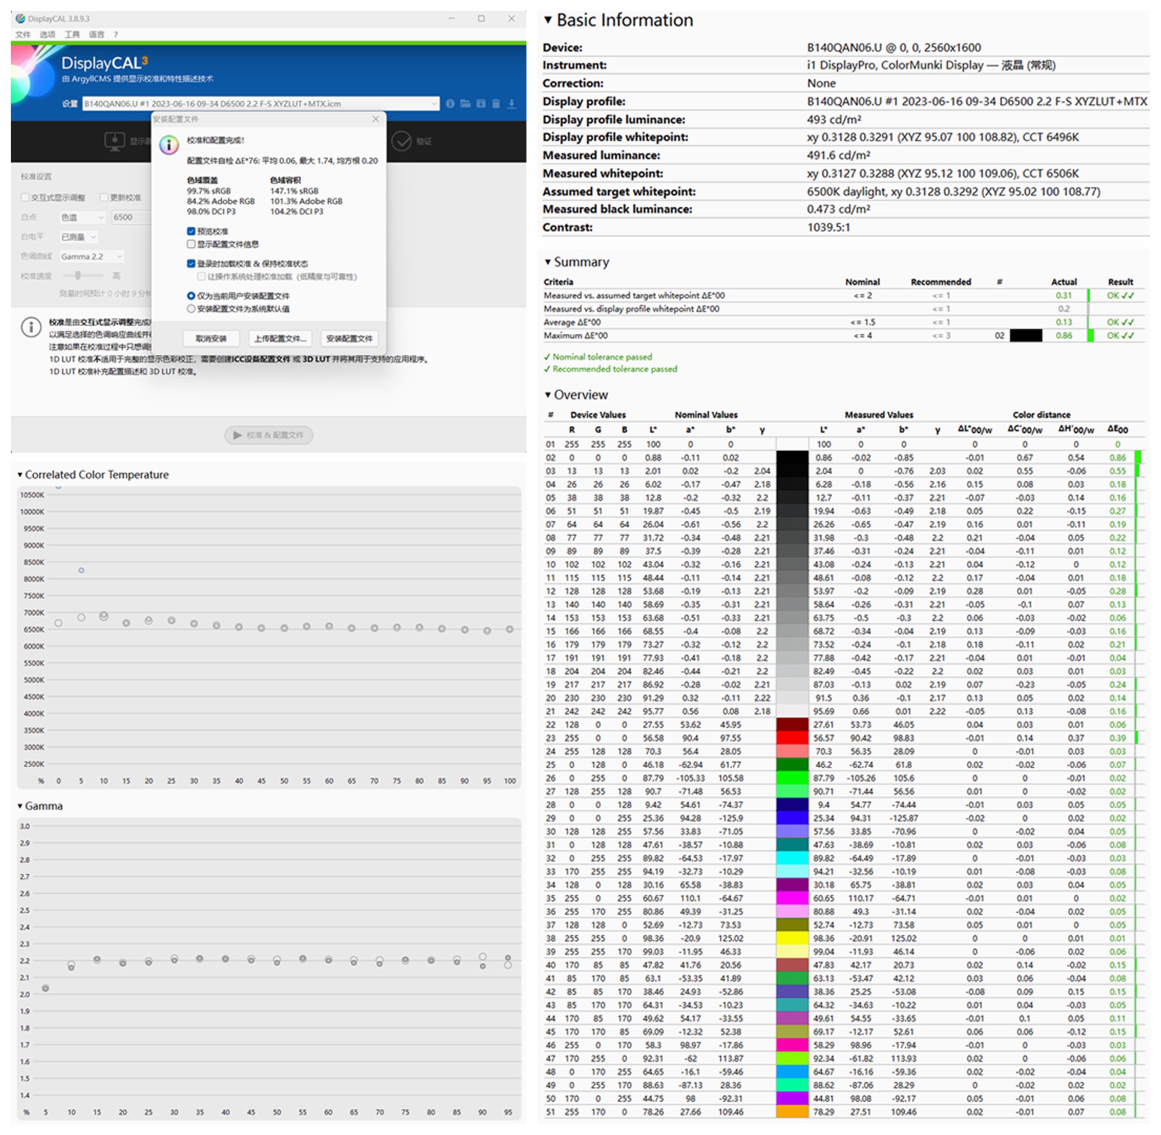1161x1135 pixels.
Task: Click the 取消安装 cancel button
Action: (211, 339)
